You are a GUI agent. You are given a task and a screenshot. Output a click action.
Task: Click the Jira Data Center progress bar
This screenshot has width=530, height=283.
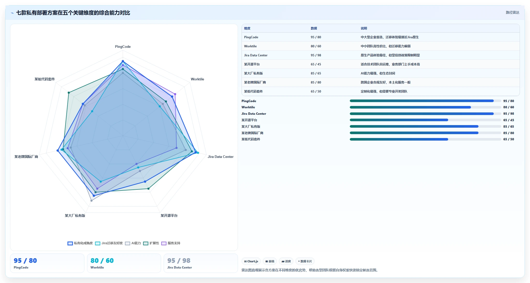[x=425, y=114]
